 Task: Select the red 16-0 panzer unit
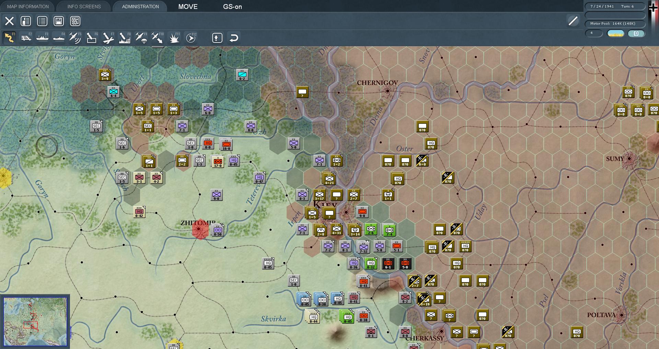pos(226,144)
